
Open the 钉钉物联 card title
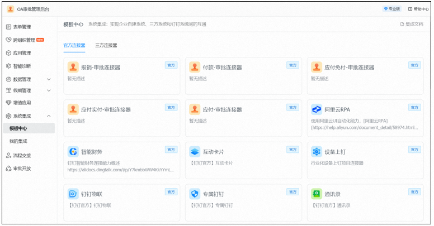92,194
